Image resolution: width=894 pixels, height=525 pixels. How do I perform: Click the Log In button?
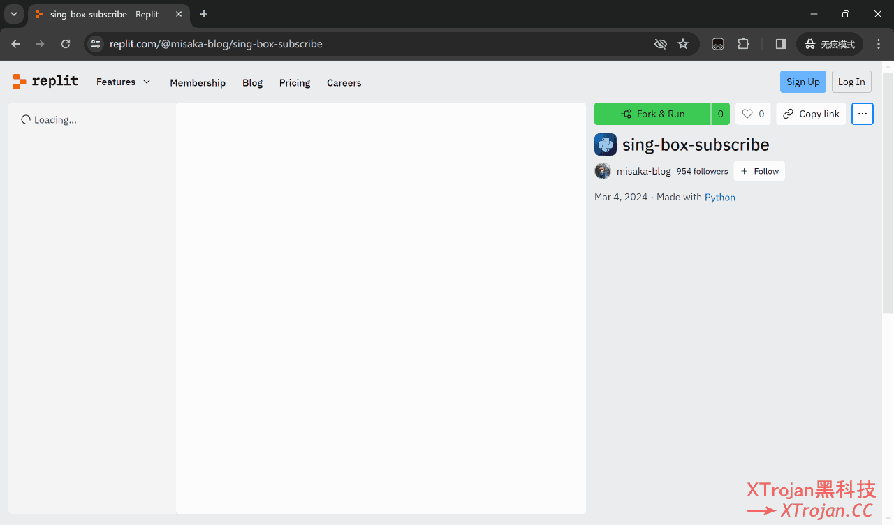(851, 82)
